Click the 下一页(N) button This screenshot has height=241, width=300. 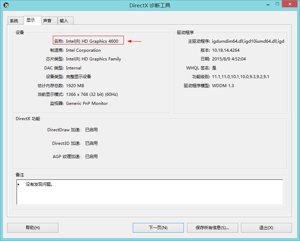pos(158,227)
